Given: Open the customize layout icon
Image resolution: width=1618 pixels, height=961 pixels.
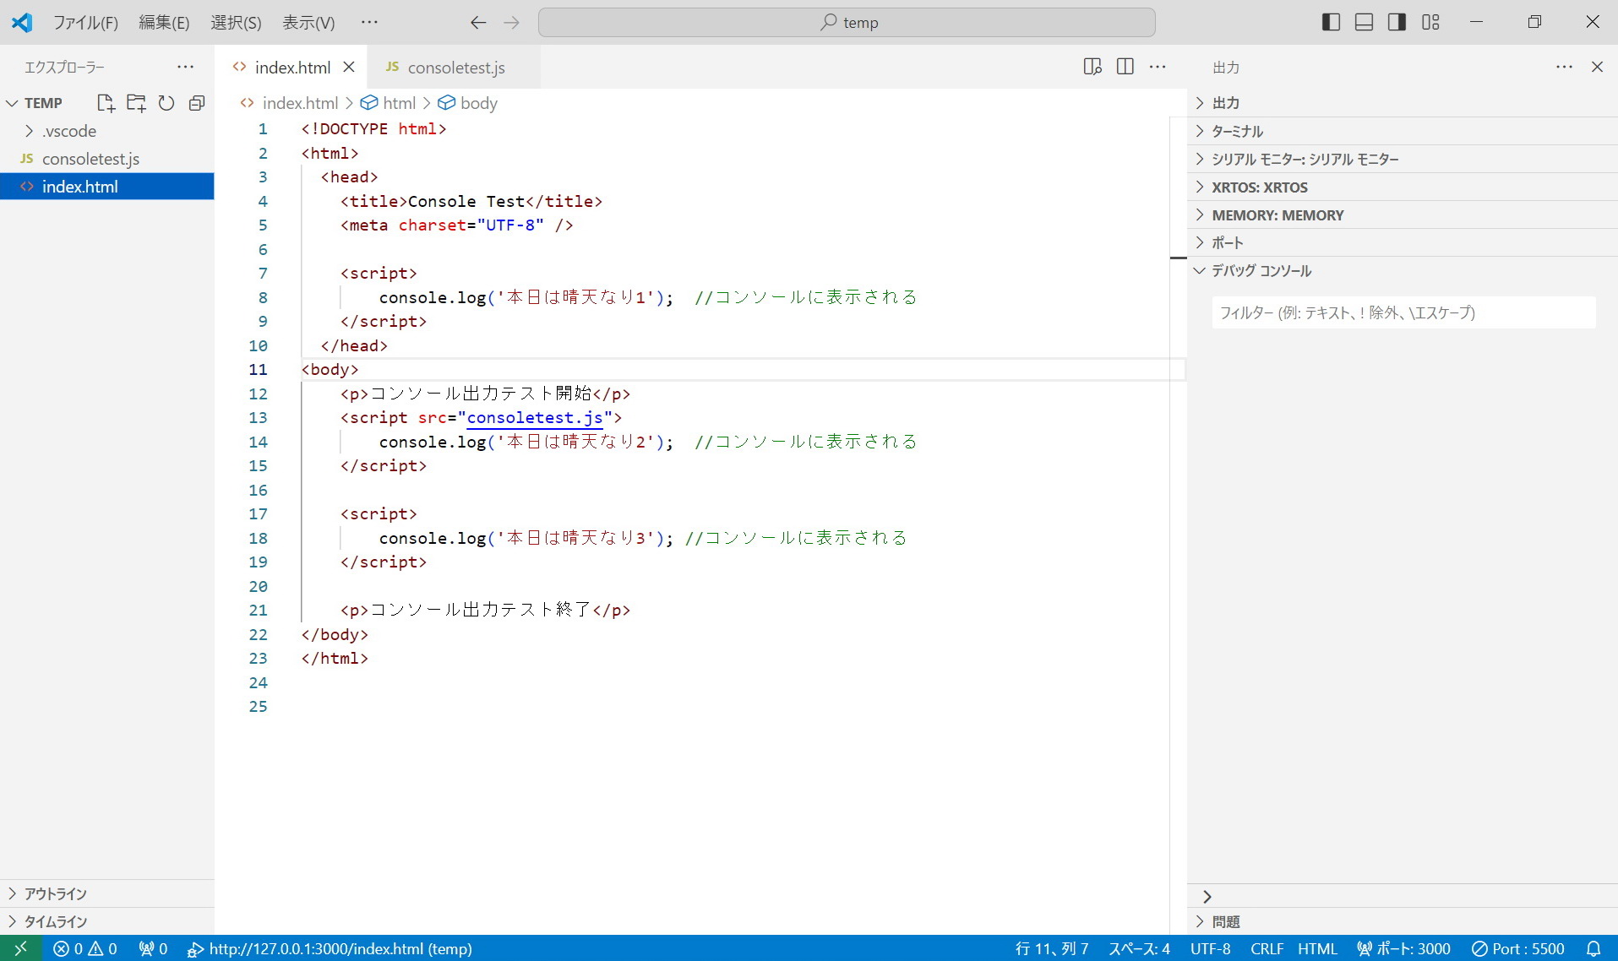Looking at the screenshot, I should pyautogui.click(x=1430, y=23).
